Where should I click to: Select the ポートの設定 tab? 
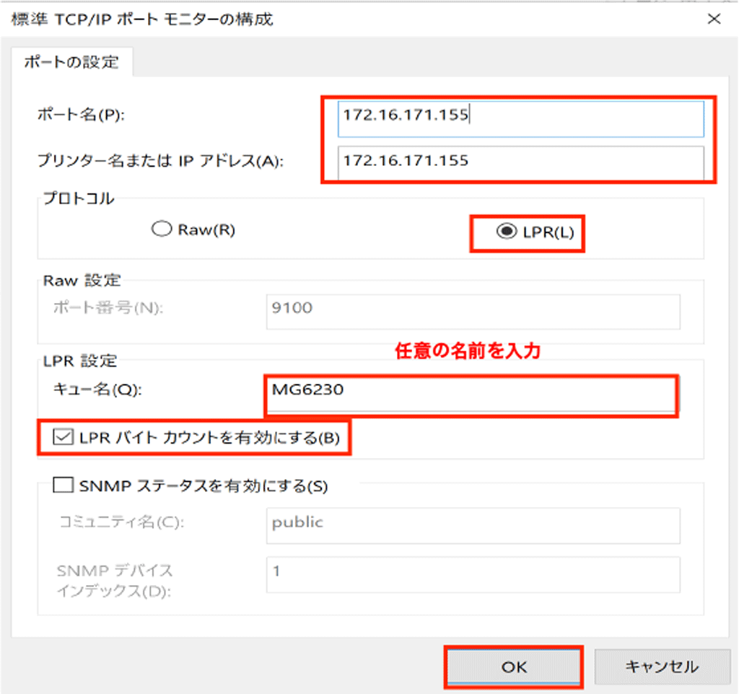71,62
